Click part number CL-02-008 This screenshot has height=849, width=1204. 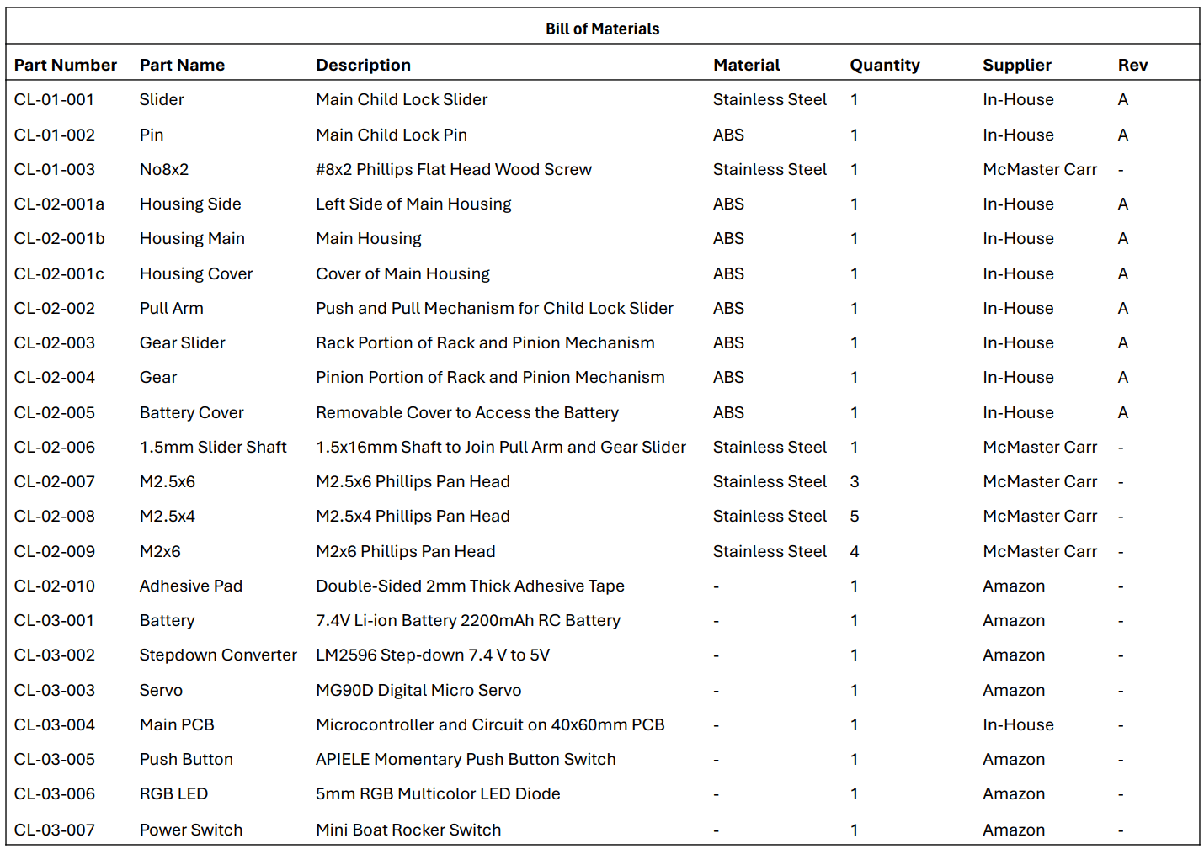[x=54, y=516]
